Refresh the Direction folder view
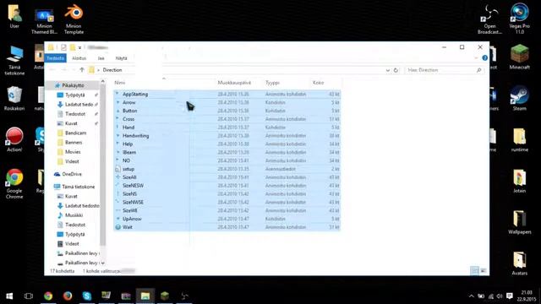Screen dimensions: 541x304 pos(396,70)
